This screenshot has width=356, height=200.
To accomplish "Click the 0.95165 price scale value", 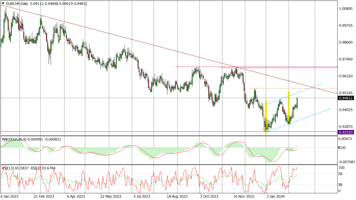I will click(x=346, y=93).
